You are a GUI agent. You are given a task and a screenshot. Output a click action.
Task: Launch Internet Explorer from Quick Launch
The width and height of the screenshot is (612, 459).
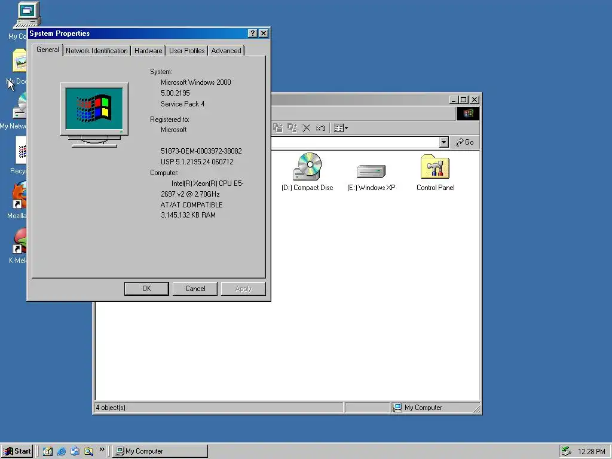(x=62, y=451)
